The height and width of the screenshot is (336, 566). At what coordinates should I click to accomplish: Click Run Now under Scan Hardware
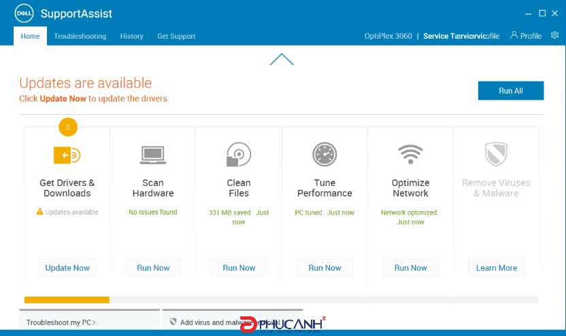pyautogui.click(x=153, y=268)
